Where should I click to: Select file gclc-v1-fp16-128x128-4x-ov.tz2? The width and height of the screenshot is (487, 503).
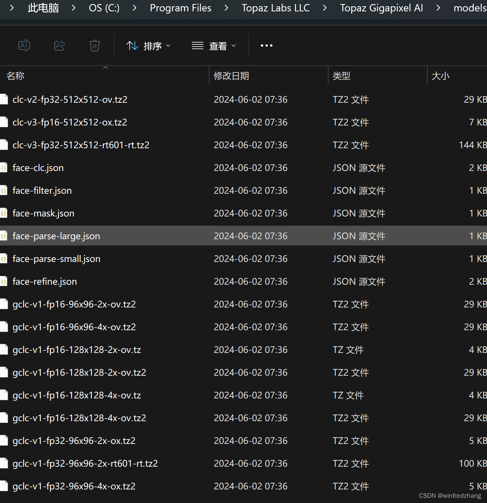pos(244,418)
